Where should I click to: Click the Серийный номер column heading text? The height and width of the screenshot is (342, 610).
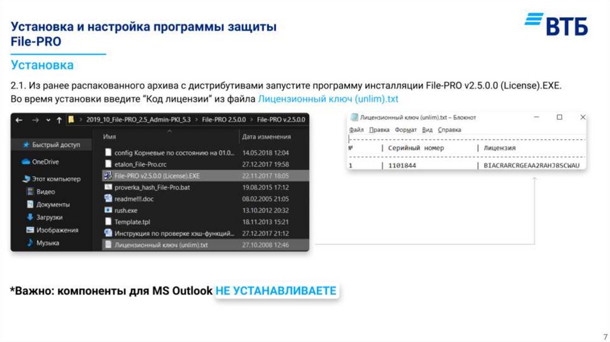tap(415, 148)
